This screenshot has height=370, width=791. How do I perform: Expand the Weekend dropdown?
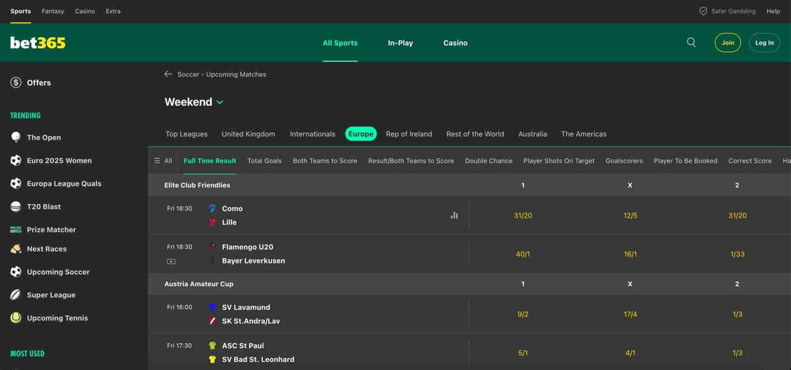[x=194, y=102]
